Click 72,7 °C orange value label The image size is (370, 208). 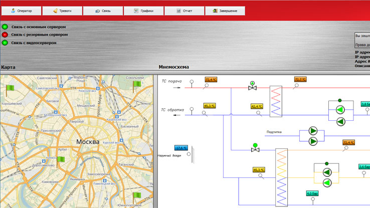point(300,79)
